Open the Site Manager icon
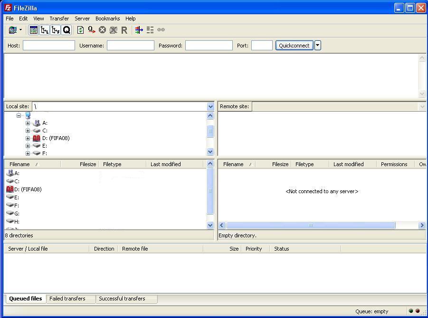 click(12, 30)
